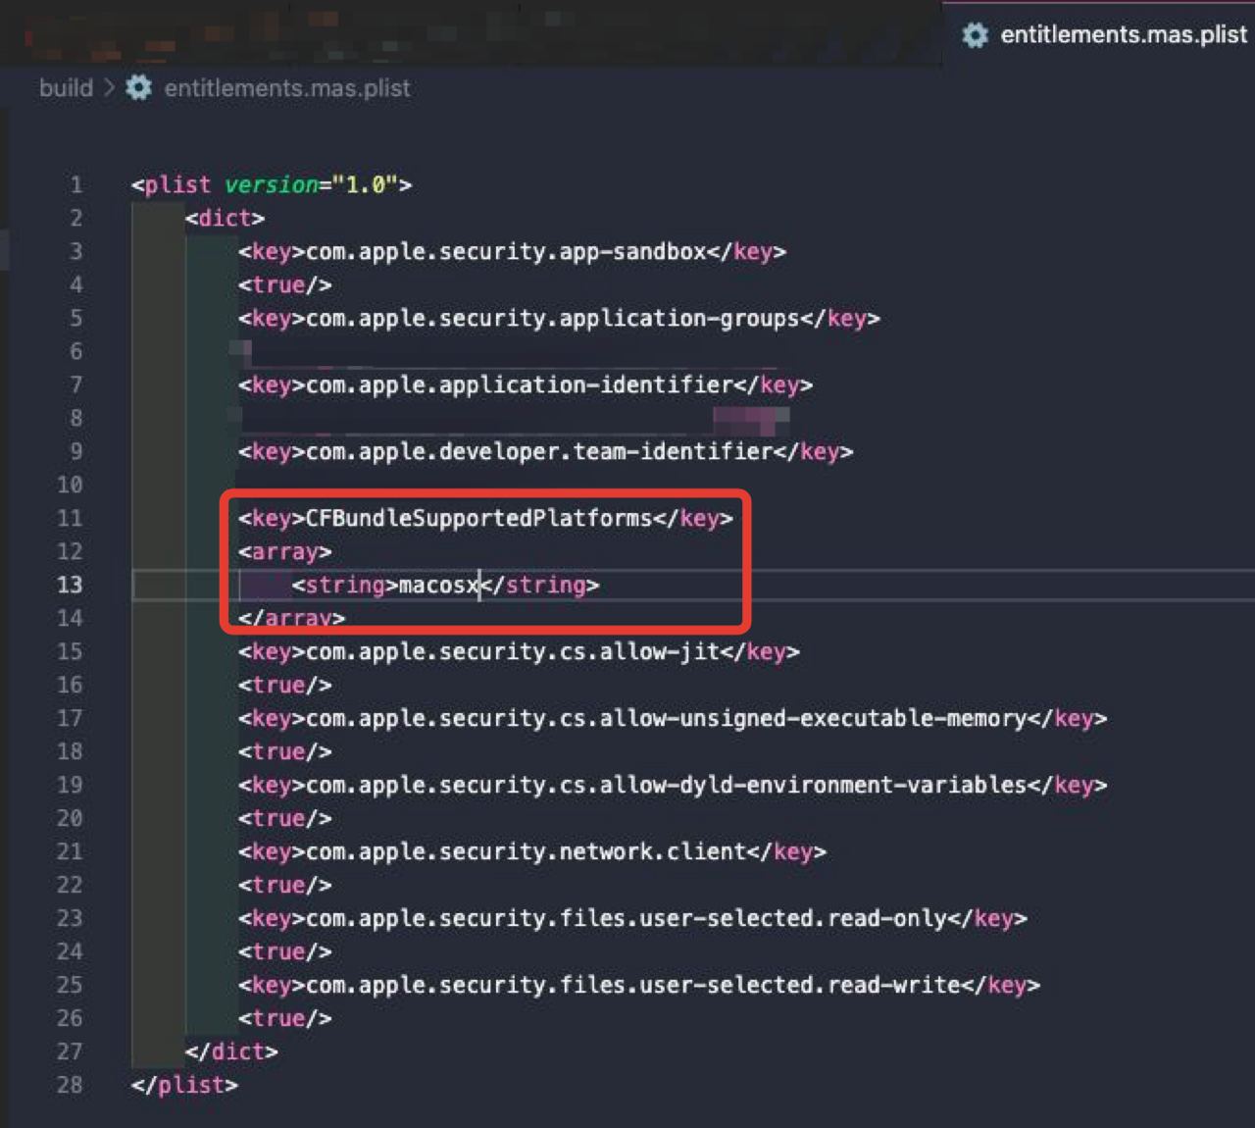Click line number 10 in the gutter
1255x1128 pixels.
70,485
